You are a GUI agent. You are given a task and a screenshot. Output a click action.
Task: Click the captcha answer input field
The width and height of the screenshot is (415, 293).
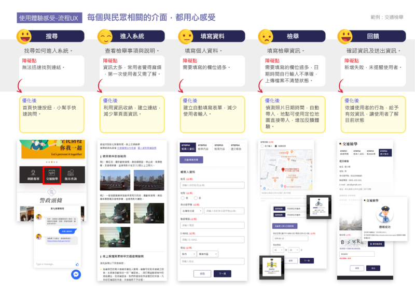pos(357,254)
